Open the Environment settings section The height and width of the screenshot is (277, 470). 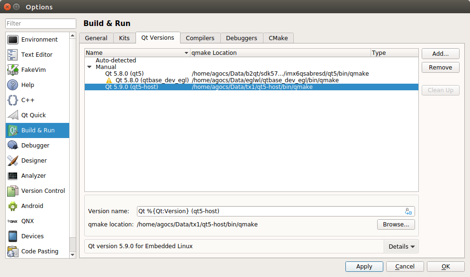[x=38, y=39]
